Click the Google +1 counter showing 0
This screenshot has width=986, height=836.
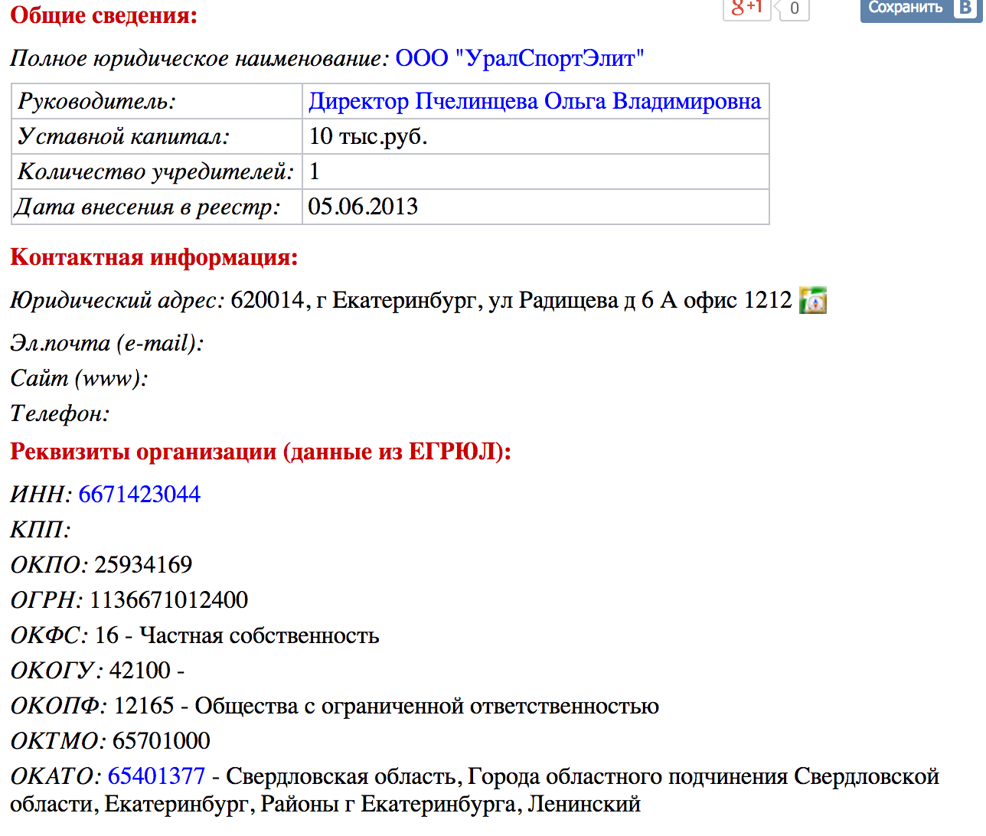(794, 8)
